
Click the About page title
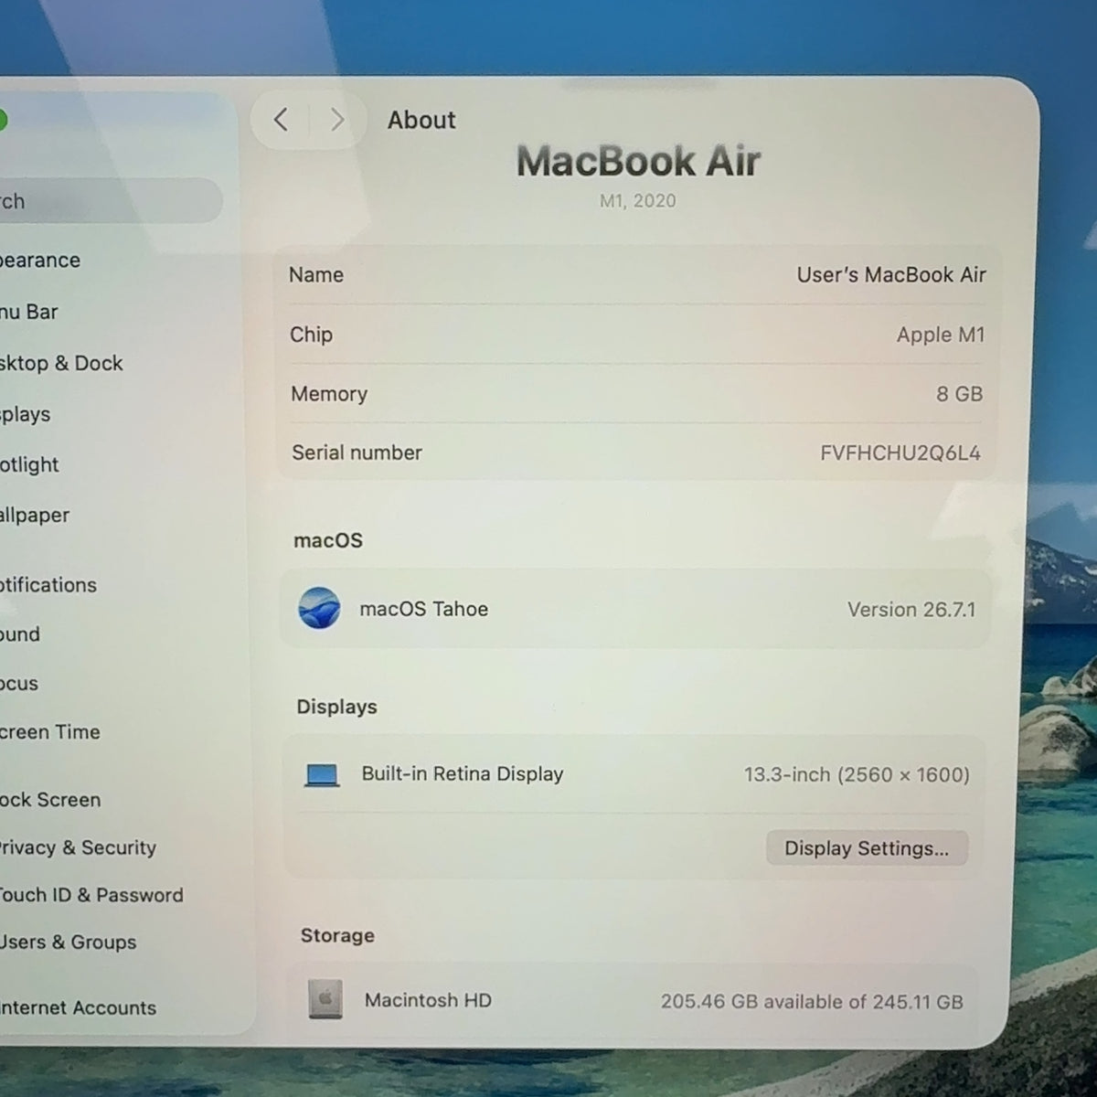(421, 120)
